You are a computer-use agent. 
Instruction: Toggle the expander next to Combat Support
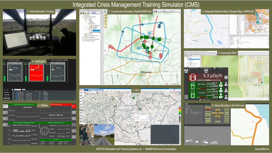pos(86,27)
